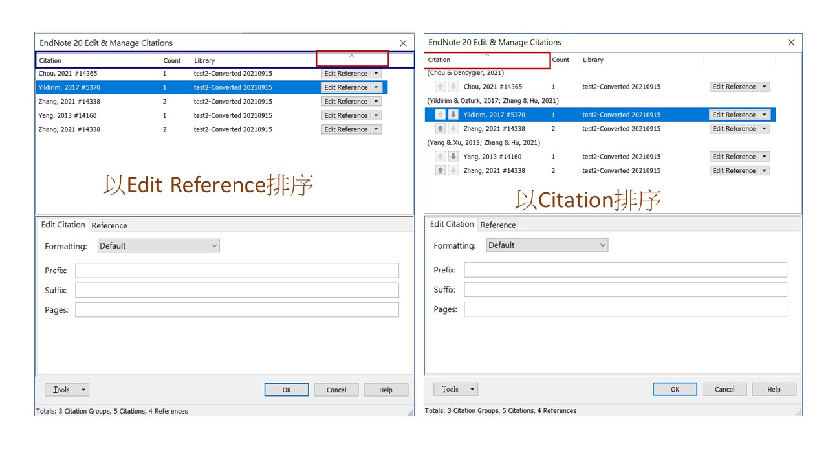Click up arrow for Yang, 2013 citation

pos(441,157)
